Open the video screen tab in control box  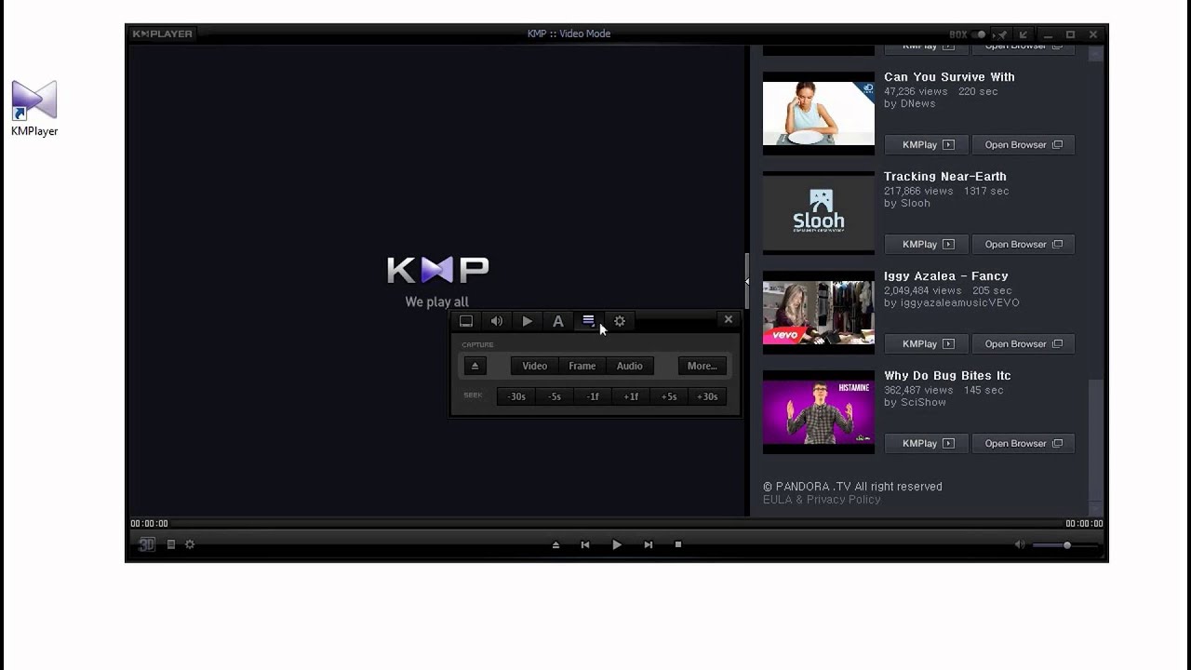(x=466, y=321)
